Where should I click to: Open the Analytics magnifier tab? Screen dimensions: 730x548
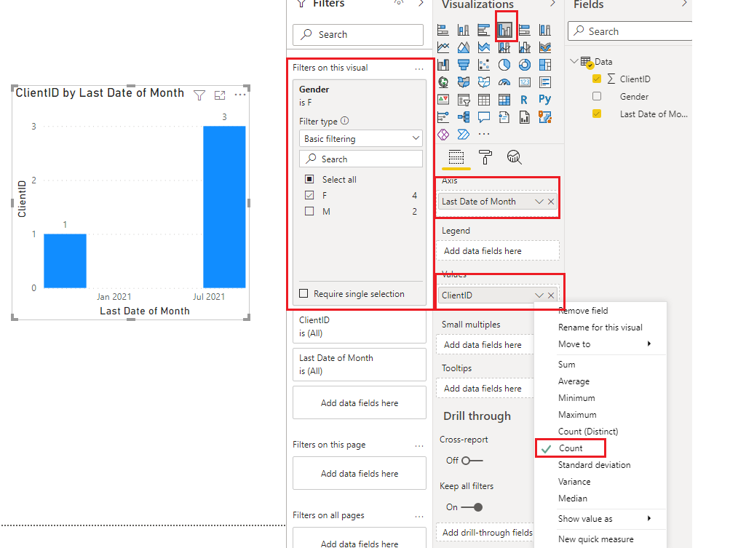(514, 157)
